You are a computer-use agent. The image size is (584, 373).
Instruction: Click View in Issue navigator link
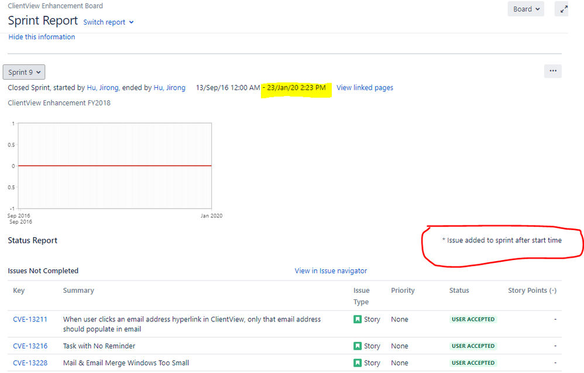(331, 271)
